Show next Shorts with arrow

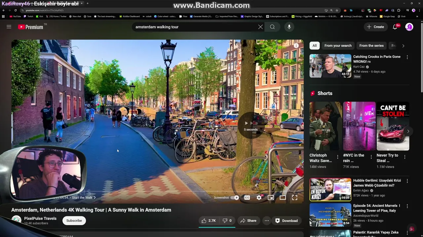408,131
